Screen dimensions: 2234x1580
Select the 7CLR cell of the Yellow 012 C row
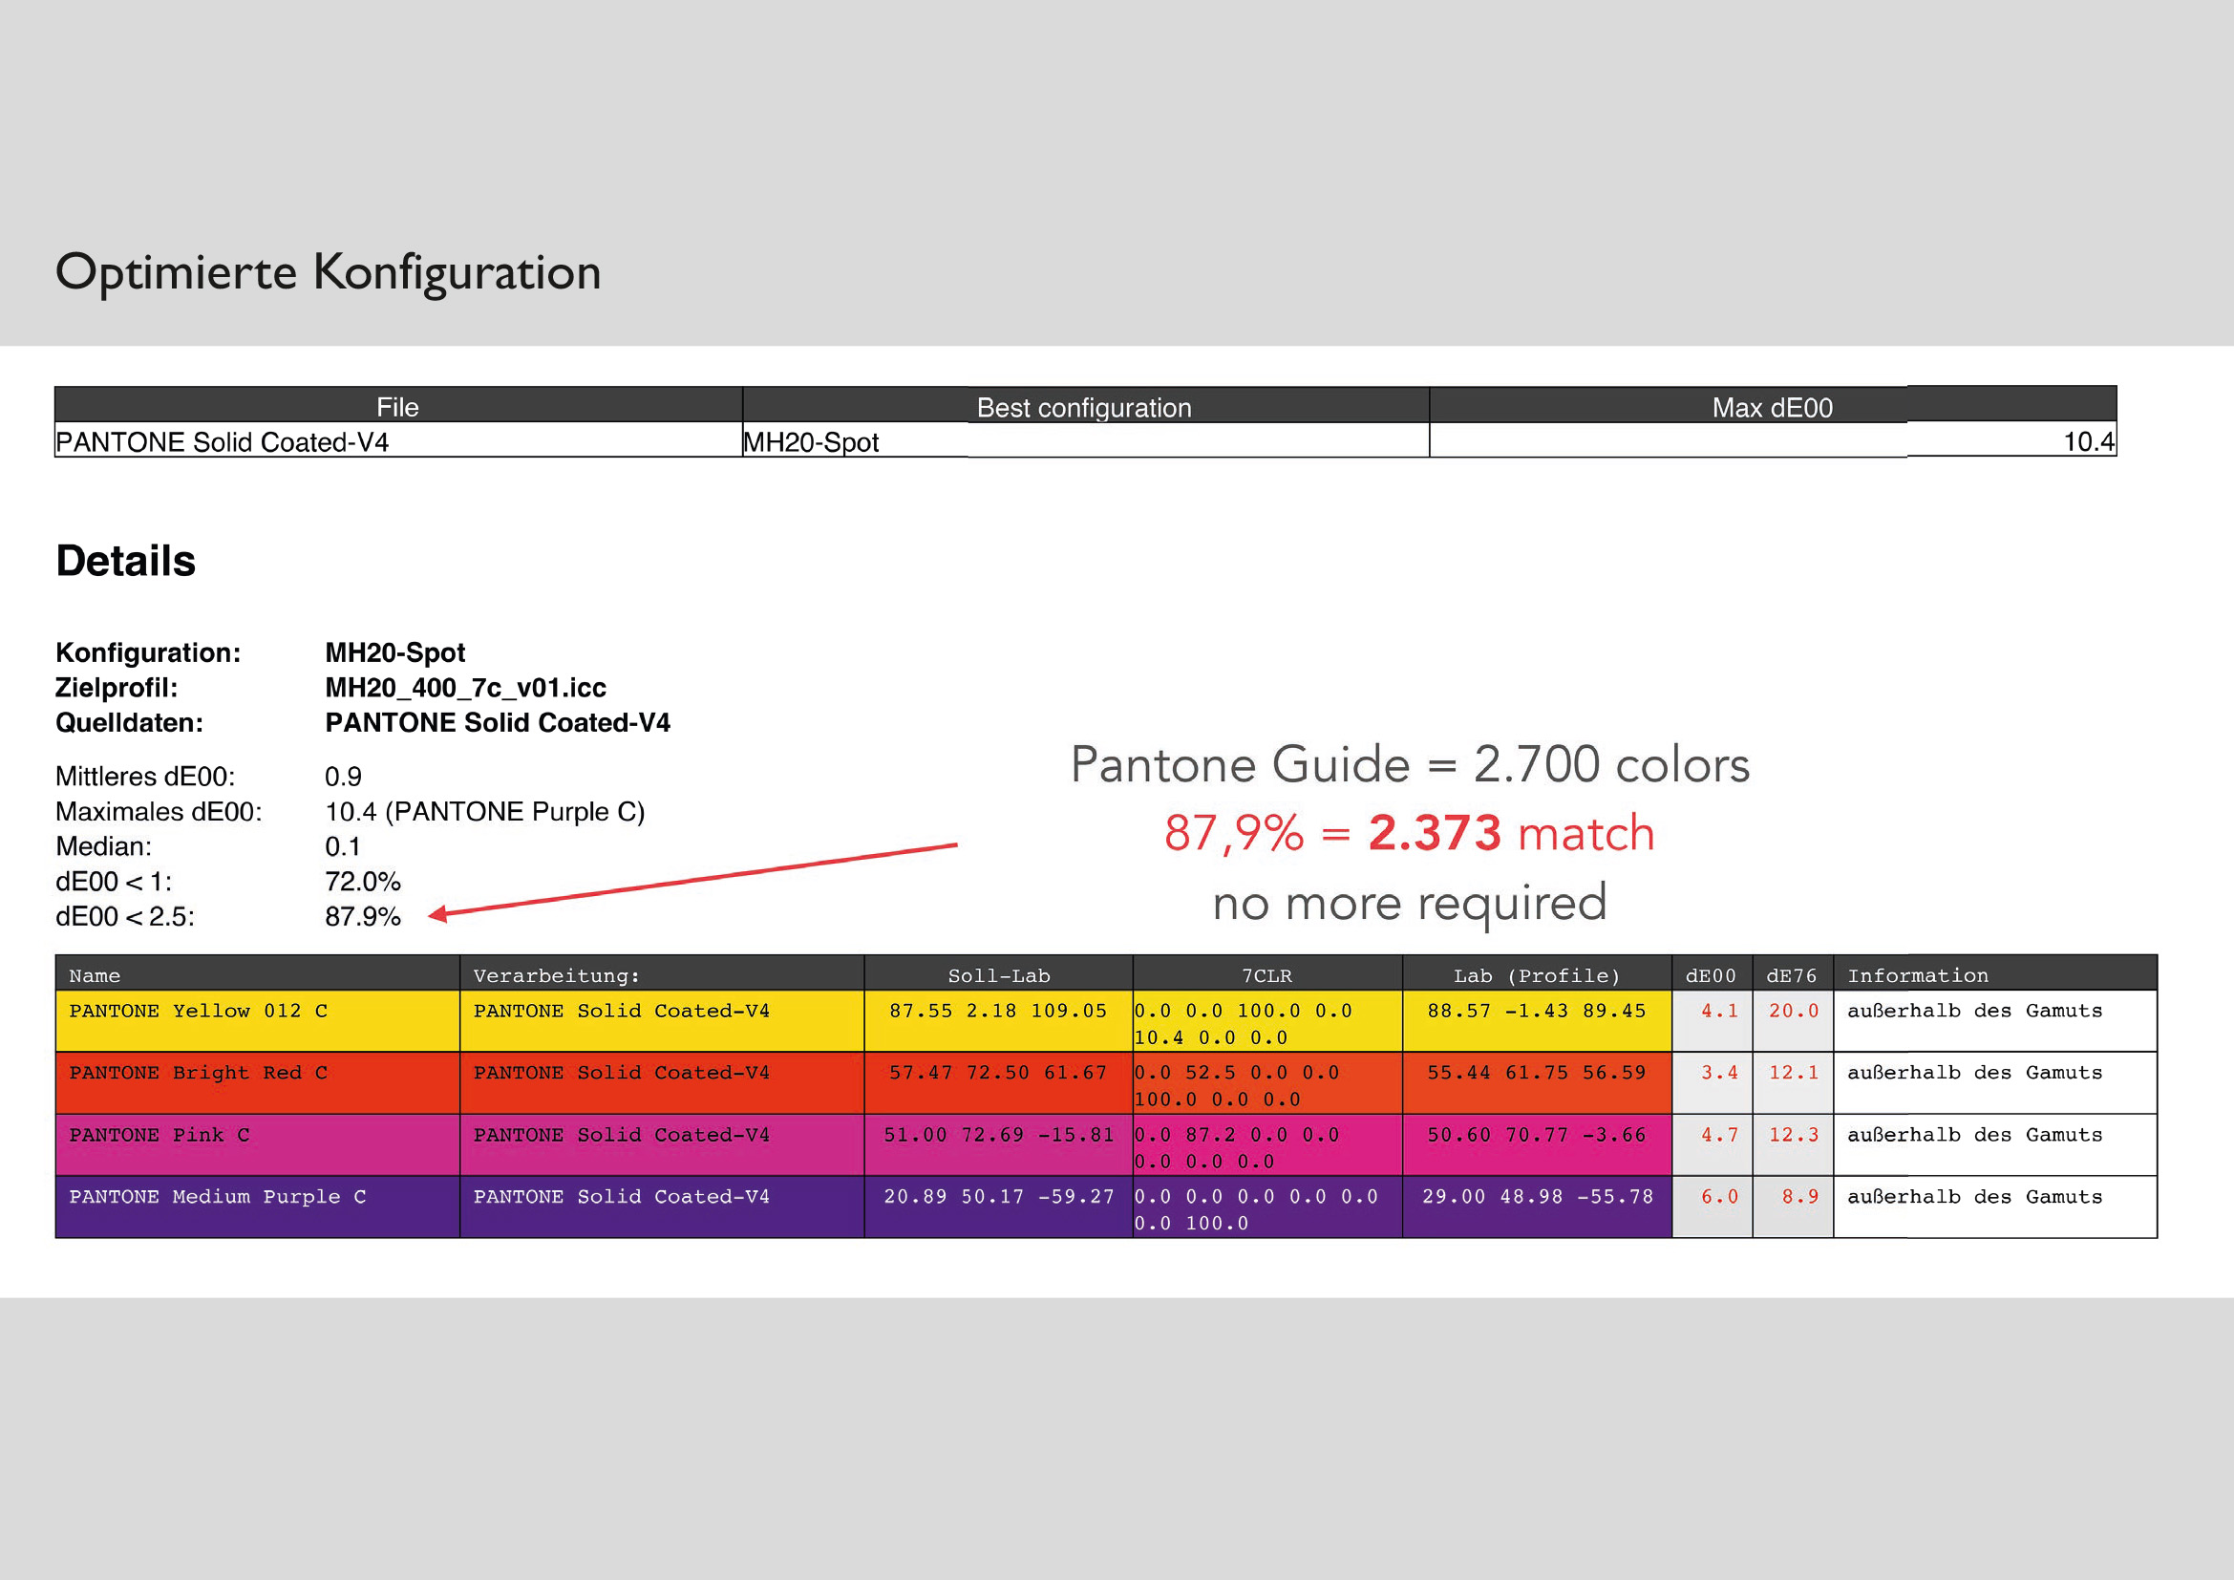[x=1267, y=1020]
